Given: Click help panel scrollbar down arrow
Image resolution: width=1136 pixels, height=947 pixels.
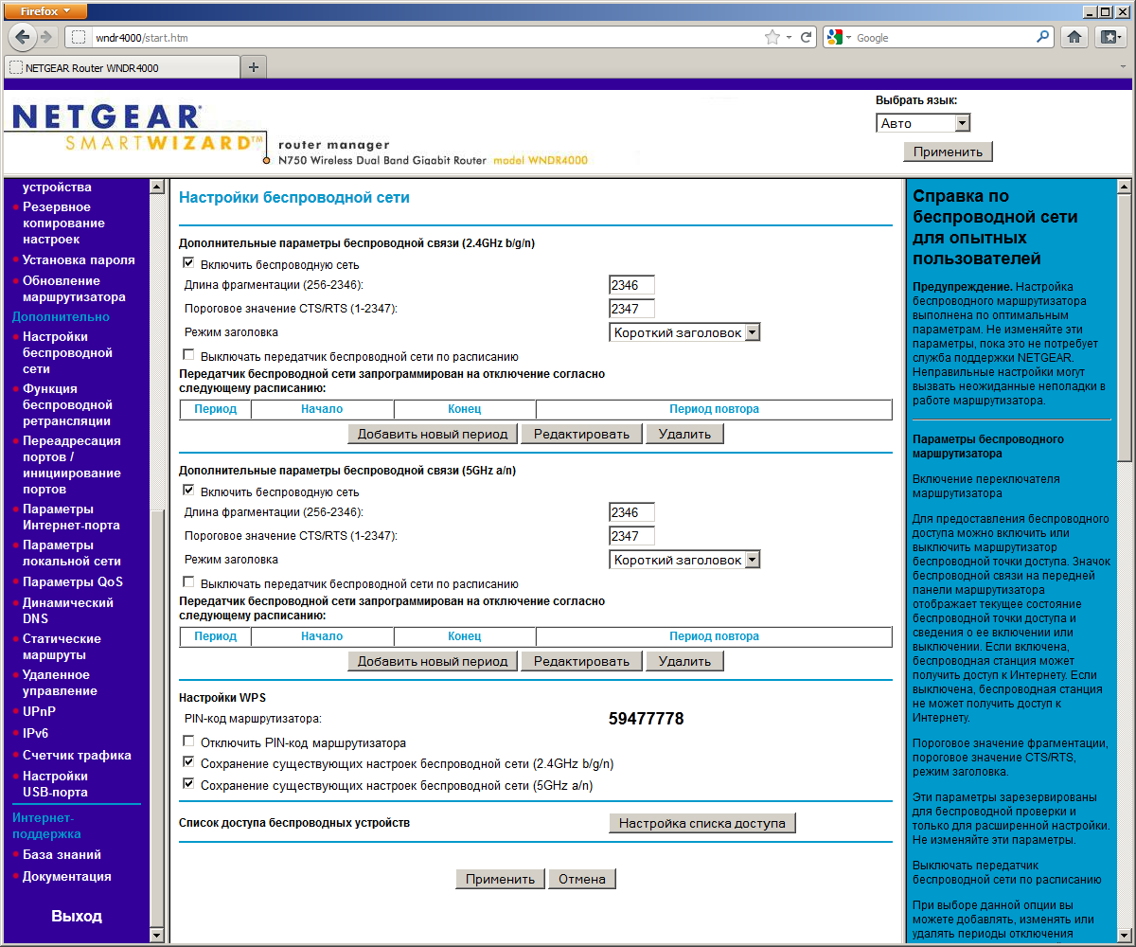Looking at the screenshot, I should point(1124,935).
